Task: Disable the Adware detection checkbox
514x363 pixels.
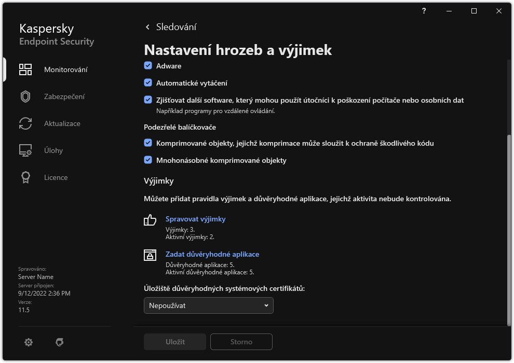Action: click(147, 66)
